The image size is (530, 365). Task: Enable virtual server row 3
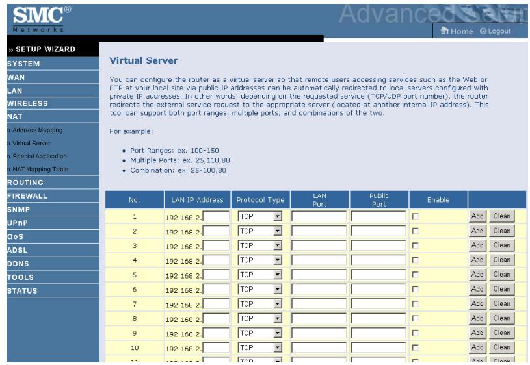pyautogui.click(x=416, y=245)
